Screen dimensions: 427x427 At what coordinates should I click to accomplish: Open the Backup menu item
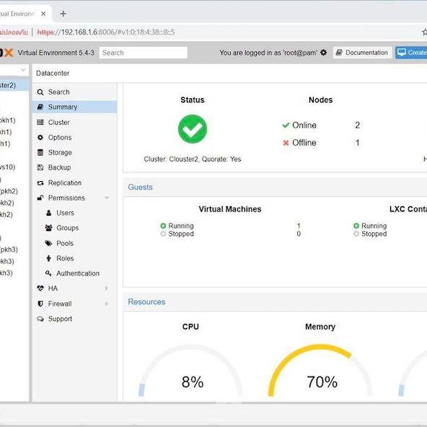(x=74, y=167)
